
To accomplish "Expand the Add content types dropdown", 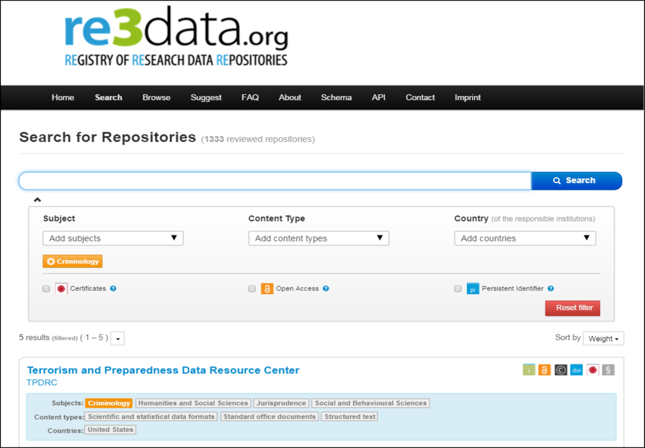I will pos(319,238).
